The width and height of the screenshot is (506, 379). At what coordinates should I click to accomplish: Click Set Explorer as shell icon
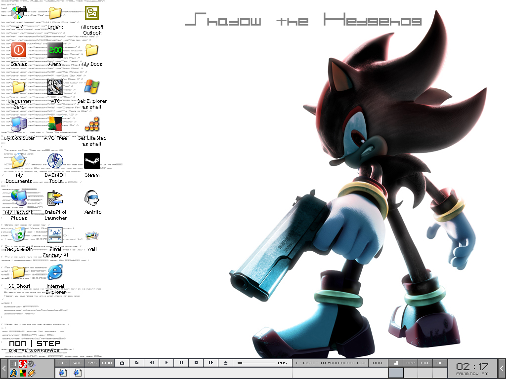pyautogui.click(x=92, y=87)
